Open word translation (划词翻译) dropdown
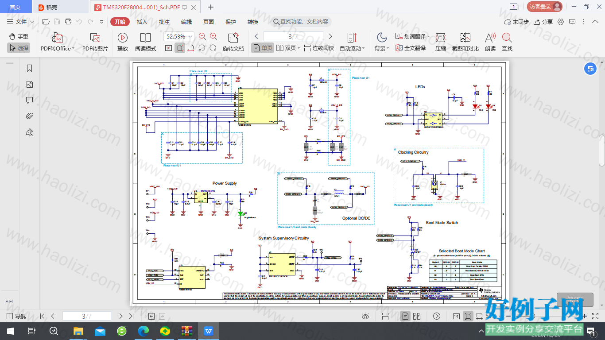Viewport: 605px width, 340px height. (x=412, y=37)
